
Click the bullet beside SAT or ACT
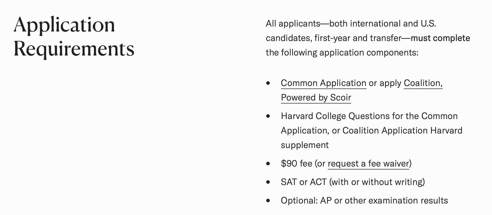(x=268, y=182)
